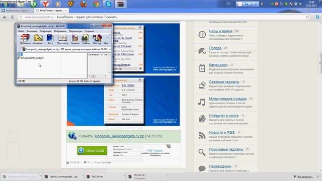The height and width of the screenshot is (181, 322).
Task: Open the Справка menu in WinRAR
Action: pos(90,31)
